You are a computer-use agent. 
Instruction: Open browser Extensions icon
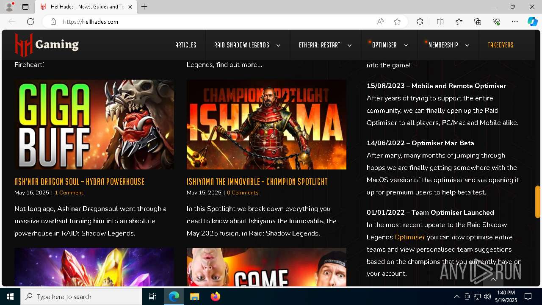(x=420, y=22)
